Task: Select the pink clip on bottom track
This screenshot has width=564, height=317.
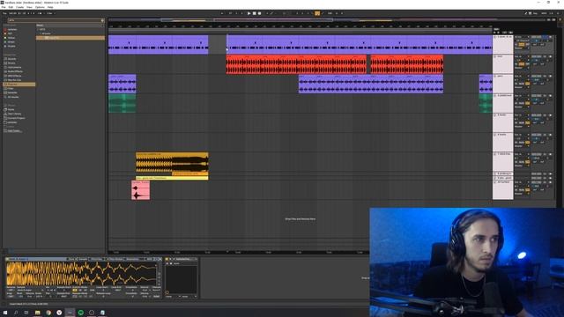Action: pyautogui.click(x=141, y=190)
